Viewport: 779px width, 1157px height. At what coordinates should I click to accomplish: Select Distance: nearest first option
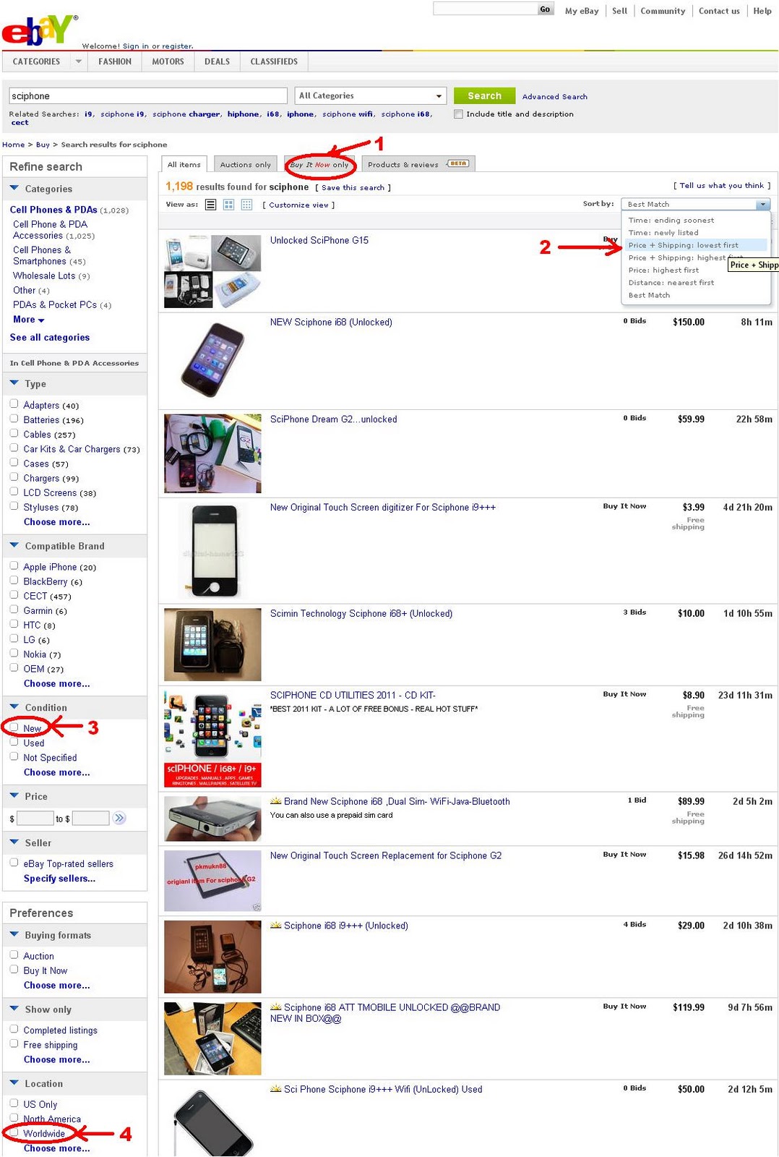click(671, 283)
